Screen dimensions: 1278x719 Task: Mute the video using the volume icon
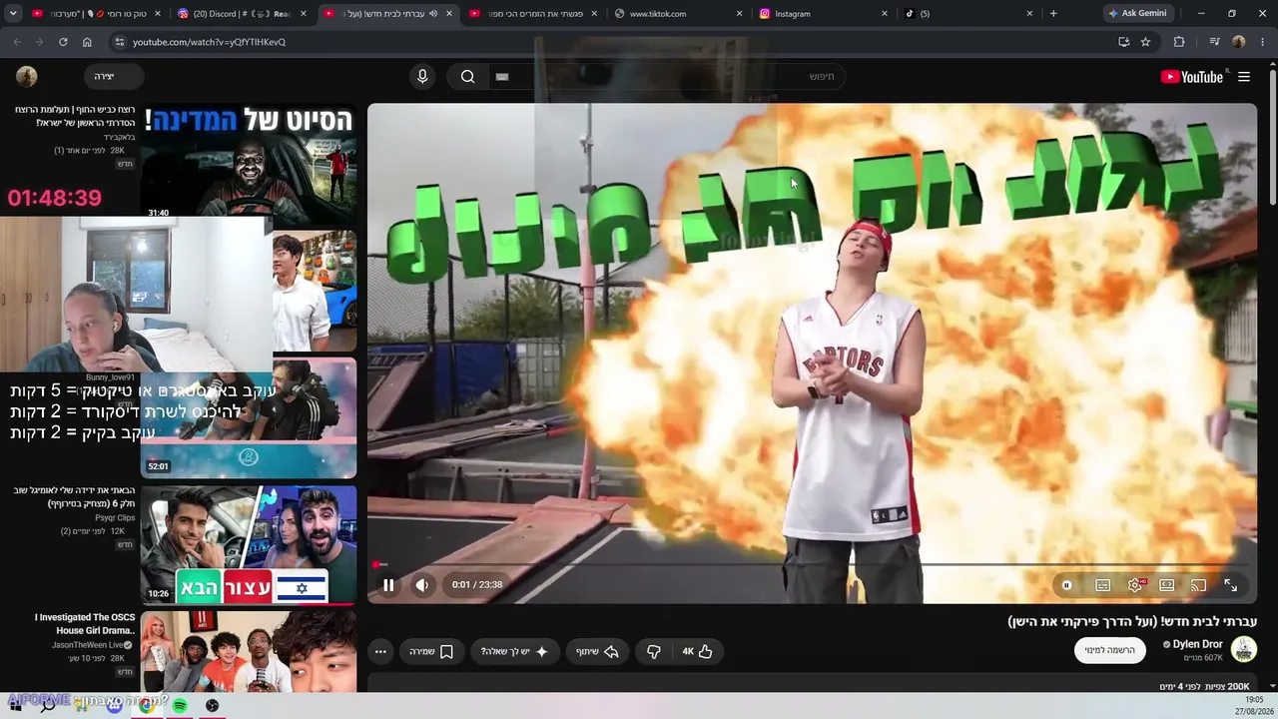(x=422, y=585)
